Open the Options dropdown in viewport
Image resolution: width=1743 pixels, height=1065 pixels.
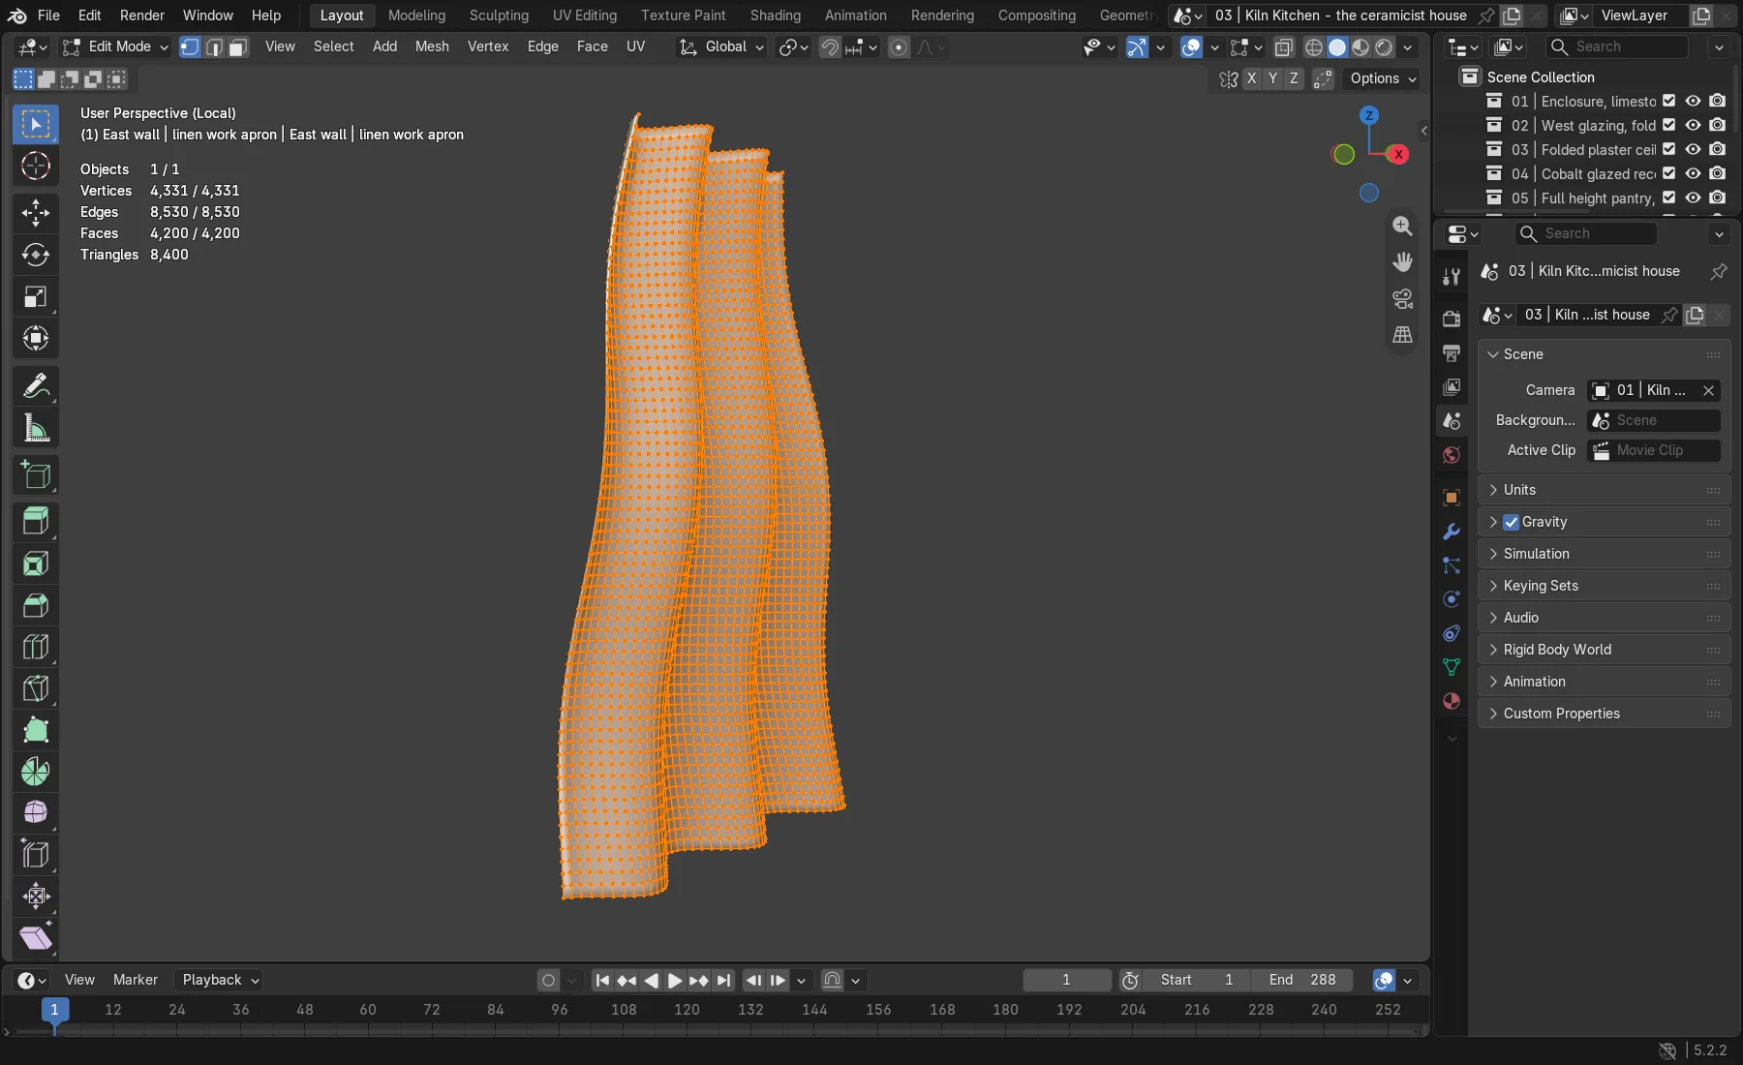click(x=1383, y=78)
